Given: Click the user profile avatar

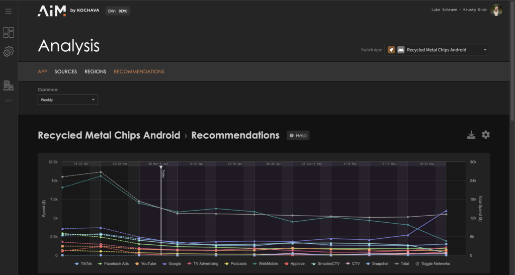Looking at the screenshot, I should [496, 11].
